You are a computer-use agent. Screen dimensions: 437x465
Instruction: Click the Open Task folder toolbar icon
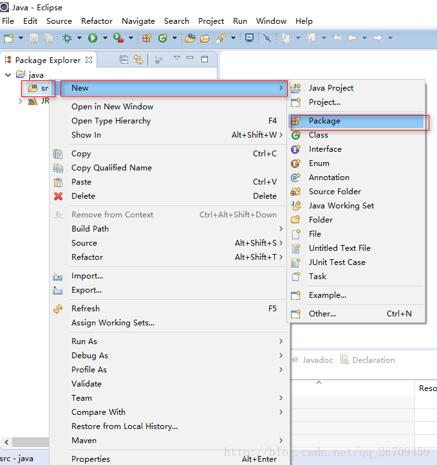[205, 38]
